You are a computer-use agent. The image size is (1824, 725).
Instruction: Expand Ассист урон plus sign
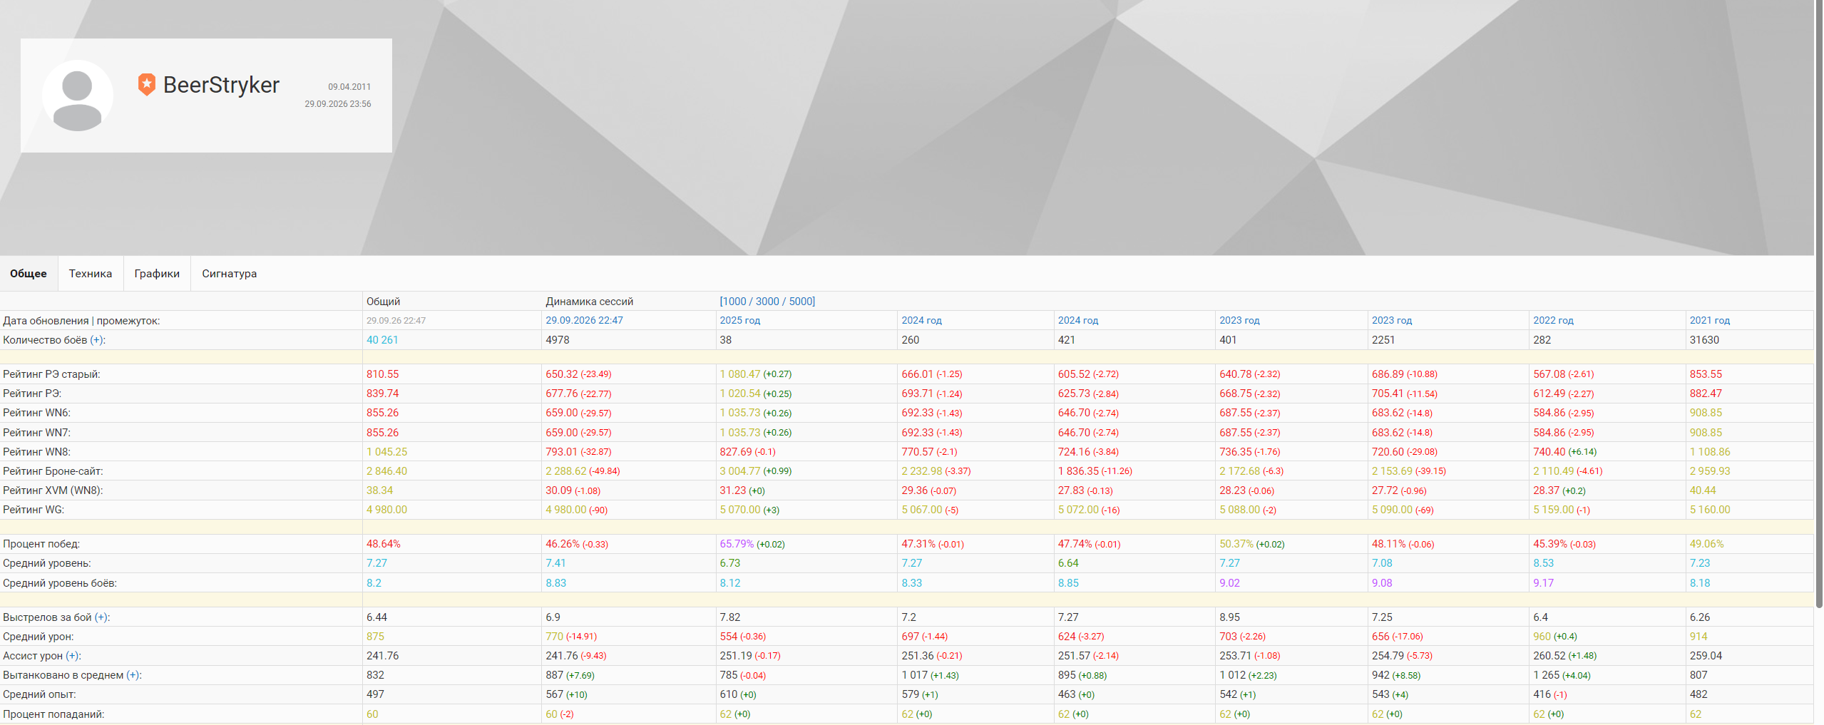click(x=73, y=656)
